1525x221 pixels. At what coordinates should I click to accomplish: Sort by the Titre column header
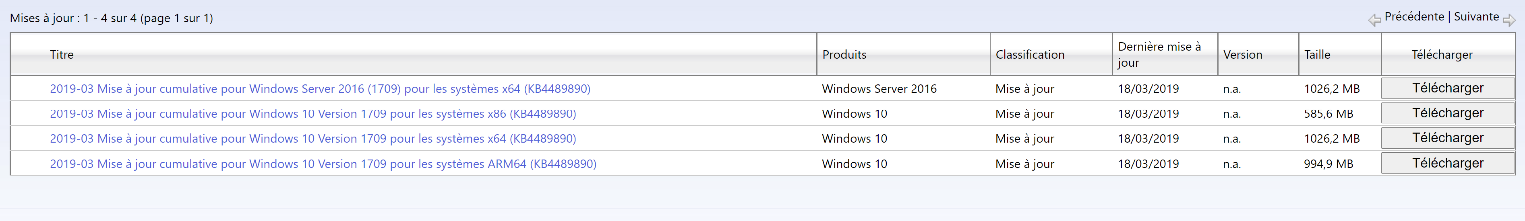(x=62, y=54)
